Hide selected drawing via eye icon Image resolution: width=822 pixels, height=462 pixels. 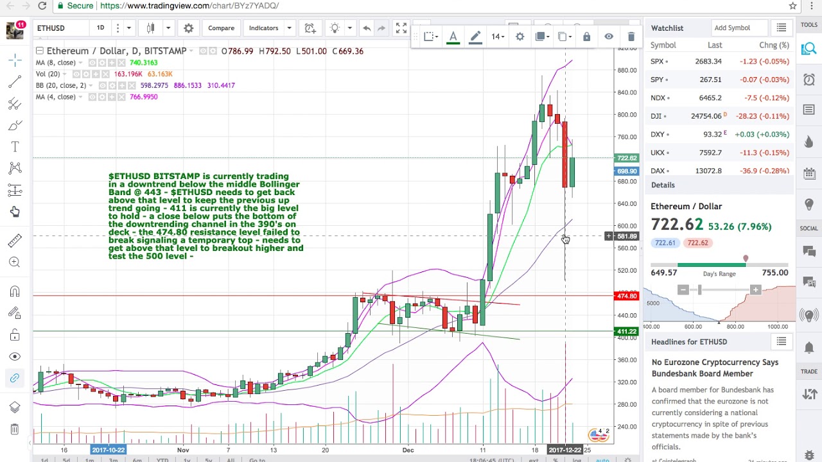pyautogui.click(x=609, y=37)
